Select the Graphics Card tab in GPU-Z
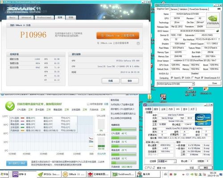This screenshot has width=223, height=178. coord(163,9)
